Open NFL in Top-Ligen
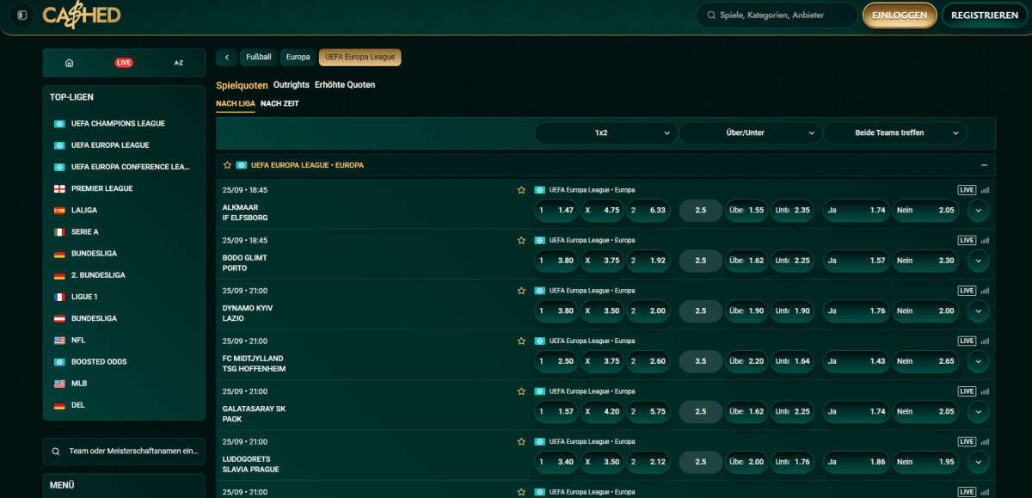The width and height of the screenshot is (1032, 498). click(78, 340)
